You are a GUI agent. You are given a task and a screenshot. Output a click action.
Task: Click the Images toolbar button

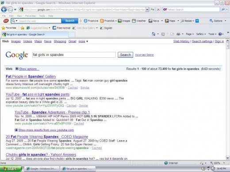pyautogui.click(x=124, y=21)
